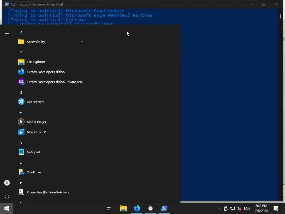The image size is (285, 214).
Task: Launch the Get Started app
Action: coord(51,102)
